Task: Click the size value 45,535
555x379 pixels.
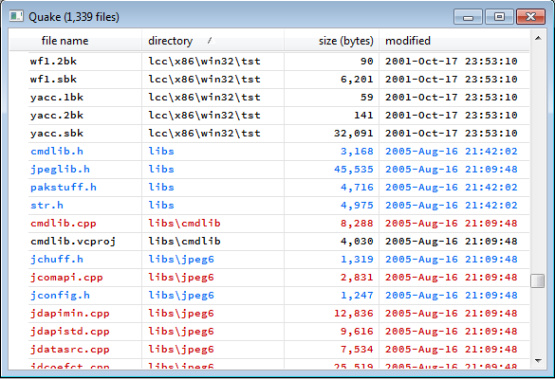Action: point(354,170)
